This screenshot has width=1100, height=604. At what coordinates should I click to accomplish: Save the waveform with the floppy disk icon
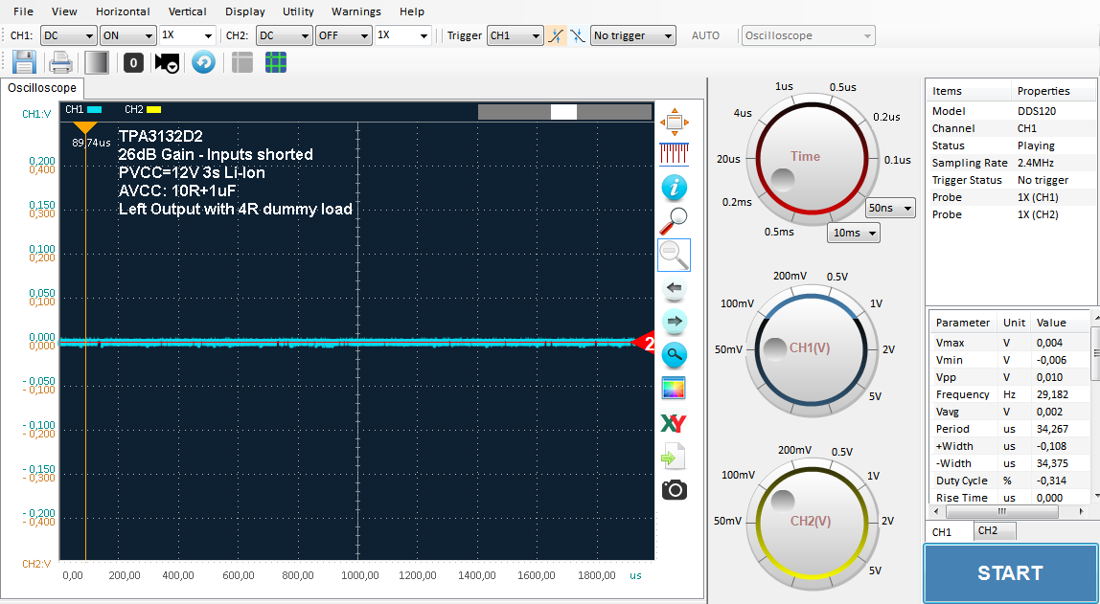(x=24, y=63)
